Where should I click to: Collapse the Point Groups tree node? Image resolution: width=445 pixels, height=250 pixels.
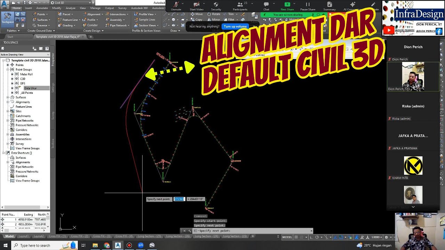point(8,69)
